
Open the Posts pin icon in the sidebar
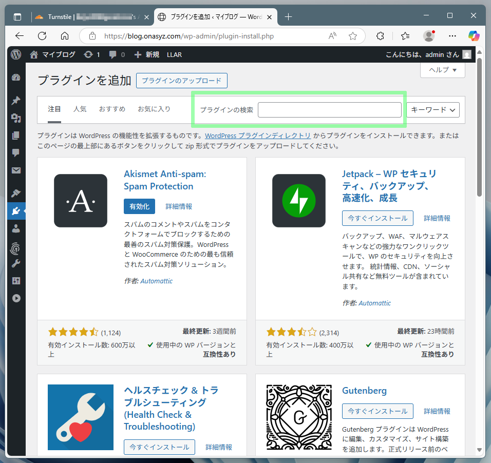[16, 101]
